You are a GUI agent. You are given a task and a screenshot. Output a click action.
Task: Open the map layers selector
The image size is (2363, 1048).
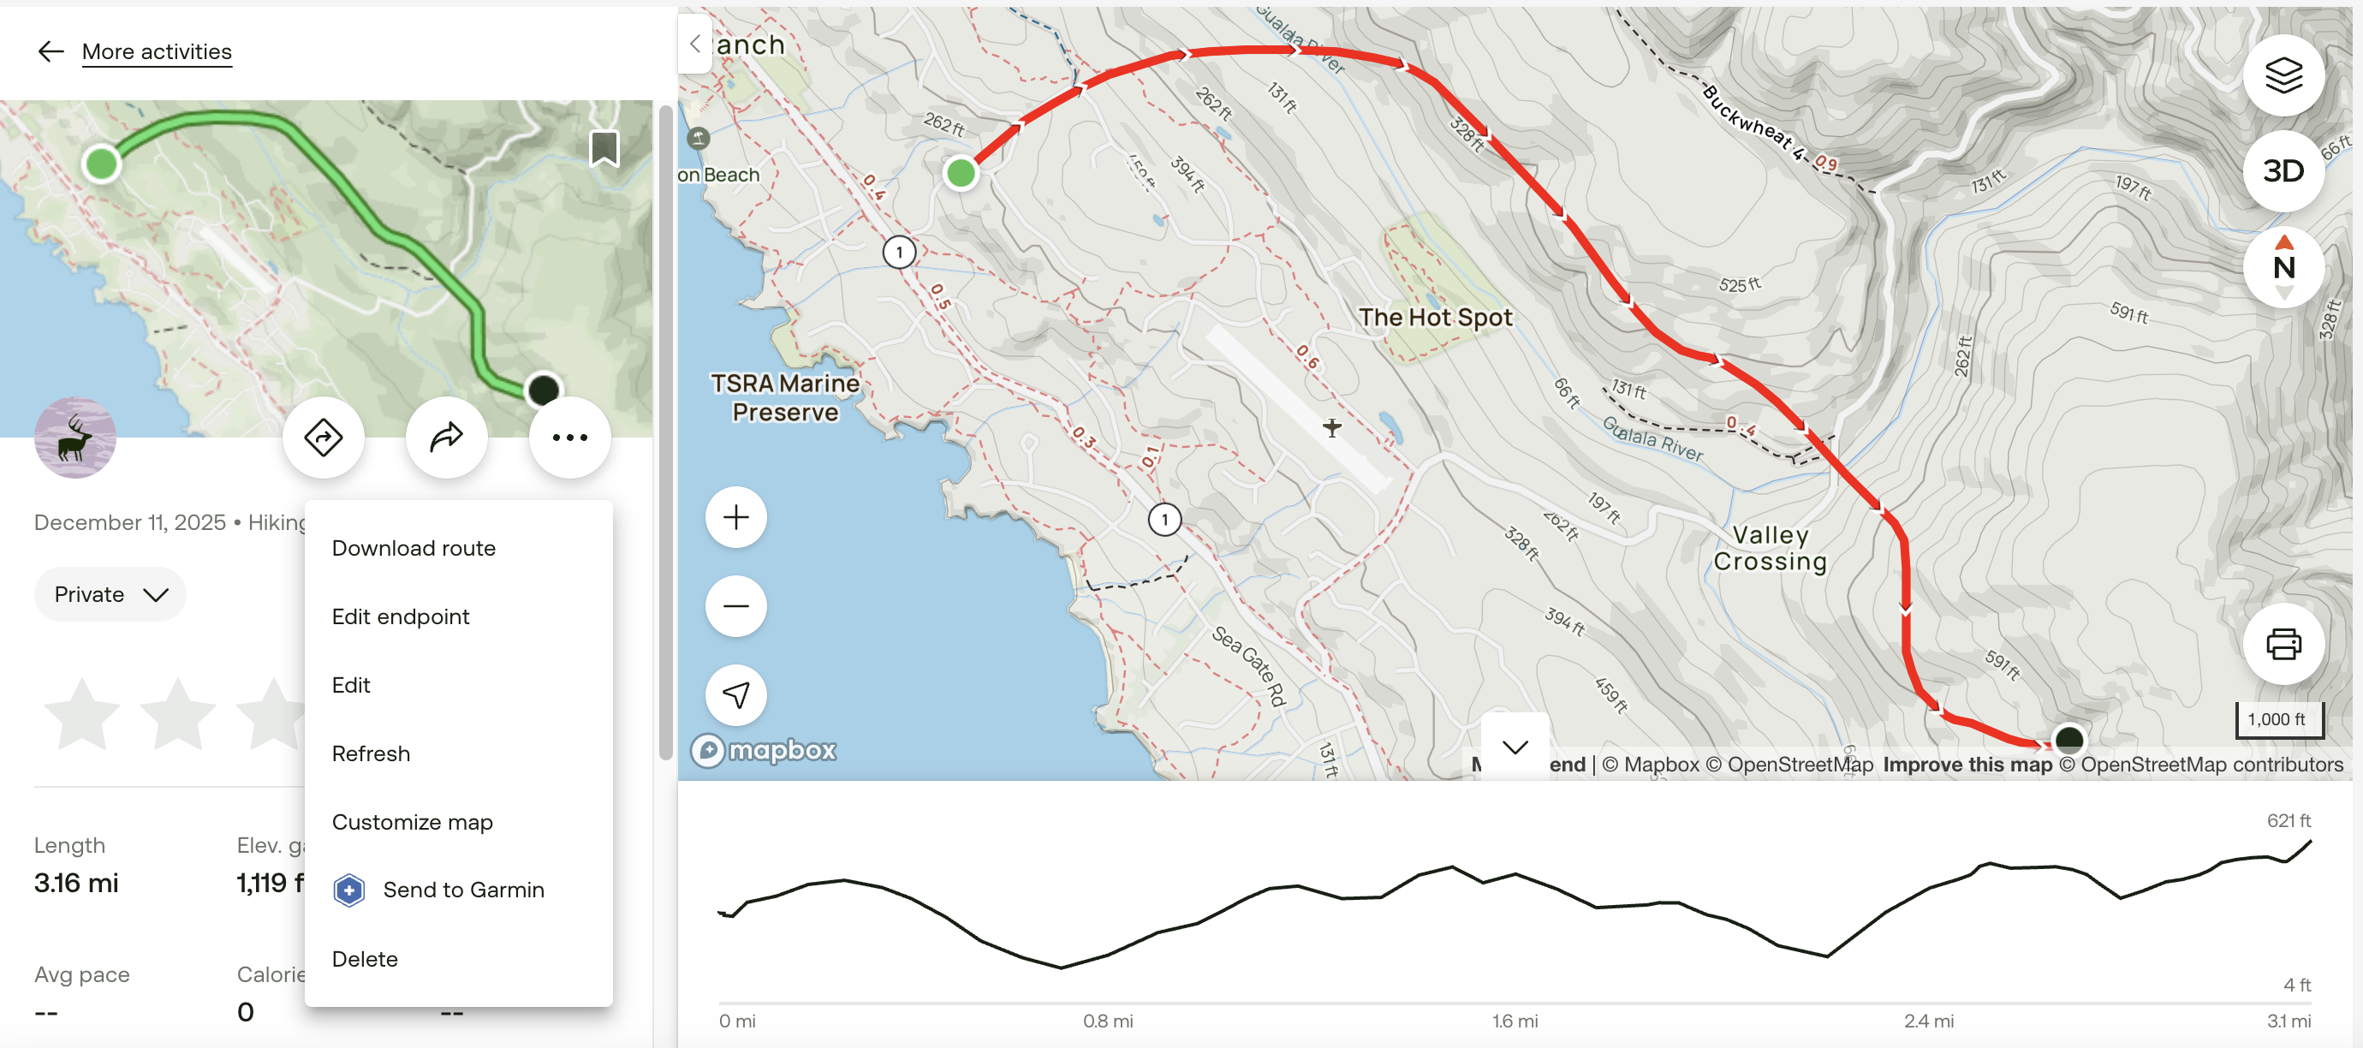click(2283, 75)
